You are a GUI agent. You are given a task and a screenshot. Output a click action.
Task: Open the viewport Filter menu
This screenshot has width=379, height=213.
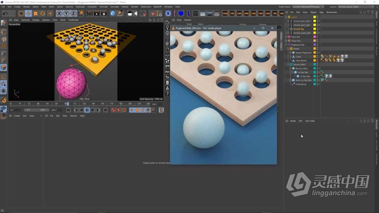tap(55, 20)
